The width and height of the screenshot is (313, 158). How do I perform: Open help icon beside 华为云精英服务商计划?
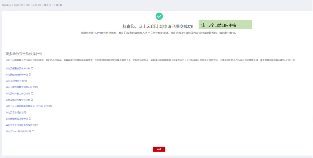click(30, 119)
